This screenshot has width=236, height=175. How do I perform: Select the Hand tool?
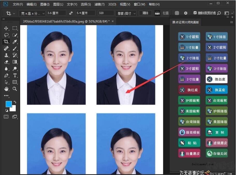(6, 89)
